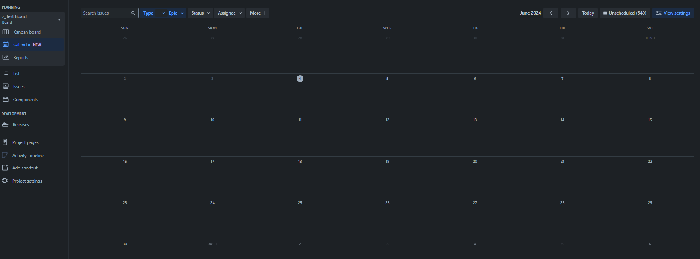The image size is (700, 259).
Task: Open the Project settings gear icon
Action: pos(5,181)
